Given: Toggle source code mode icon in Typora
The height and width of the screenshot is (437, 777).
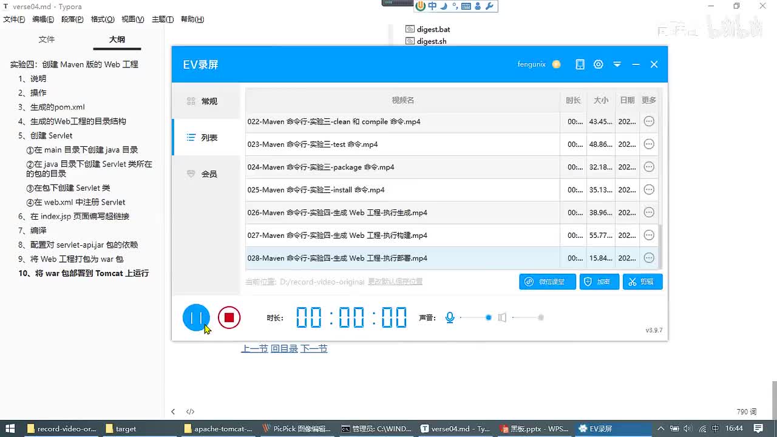Looking at the screenshot, I should pyautogui.click(x=190, y=412).
